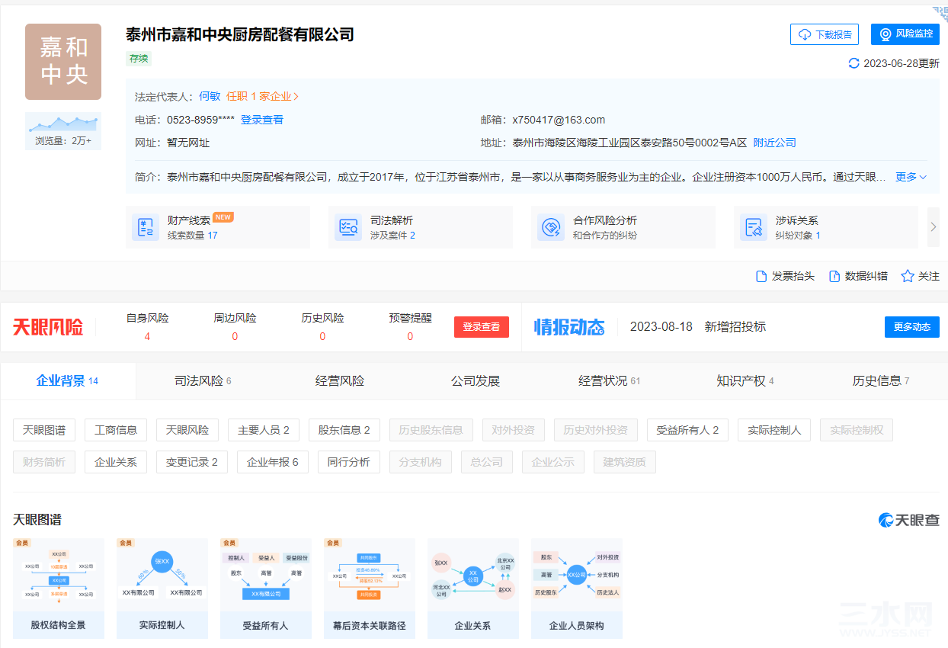The width and height of the screenshot is (948, 648).
Task: Switch to 企业背景 tab
Action: pos(68,380)
